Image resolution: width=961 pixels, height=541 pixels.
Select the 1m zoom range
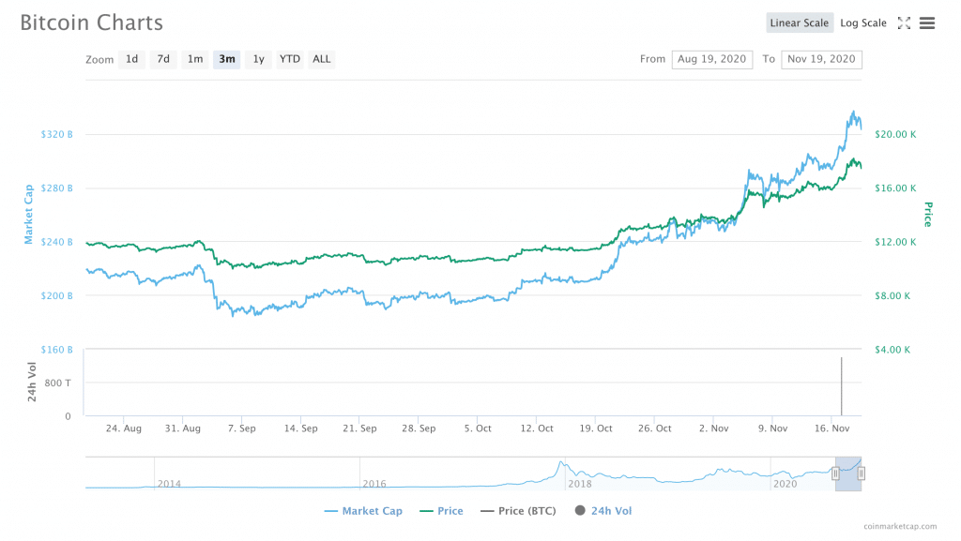point(195,59)
